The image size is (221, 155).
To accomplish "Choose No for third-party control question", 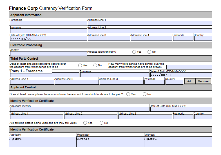I will click(95, 65).
